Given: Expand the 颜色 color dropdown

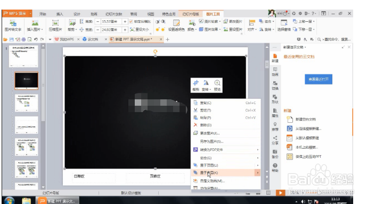Looking at the screenshot, I should coord(195,30).
